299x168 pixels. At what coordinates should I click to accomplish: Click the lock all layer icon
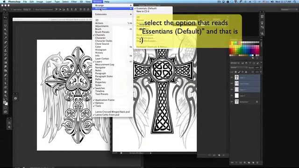point(246,72)
